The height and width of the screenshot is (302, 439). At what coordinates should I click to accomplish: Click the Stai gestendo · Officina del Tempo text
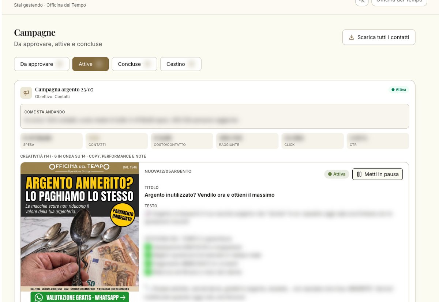click(50, 5)
